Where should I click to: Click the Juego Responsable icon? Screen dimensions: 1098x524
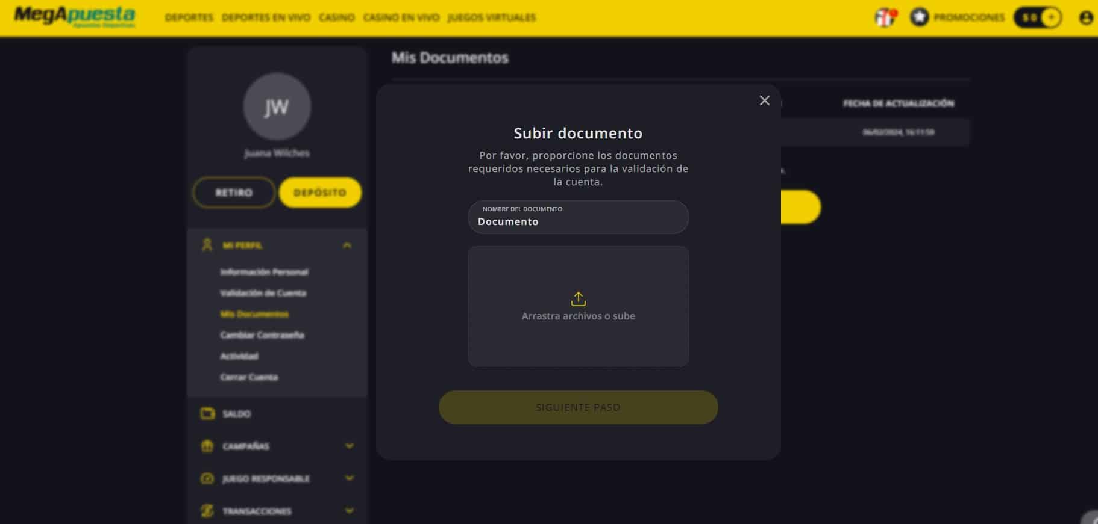(207, 478)
